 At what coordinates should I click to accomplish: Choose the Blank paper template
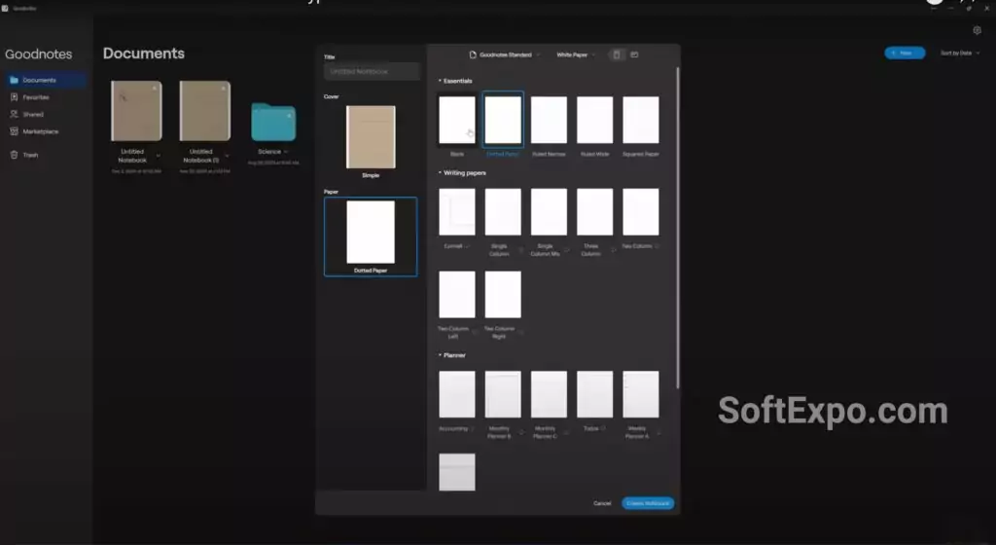pos(457,120)
